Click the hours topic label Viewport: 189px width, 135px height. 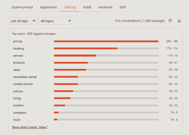(17, 120)
